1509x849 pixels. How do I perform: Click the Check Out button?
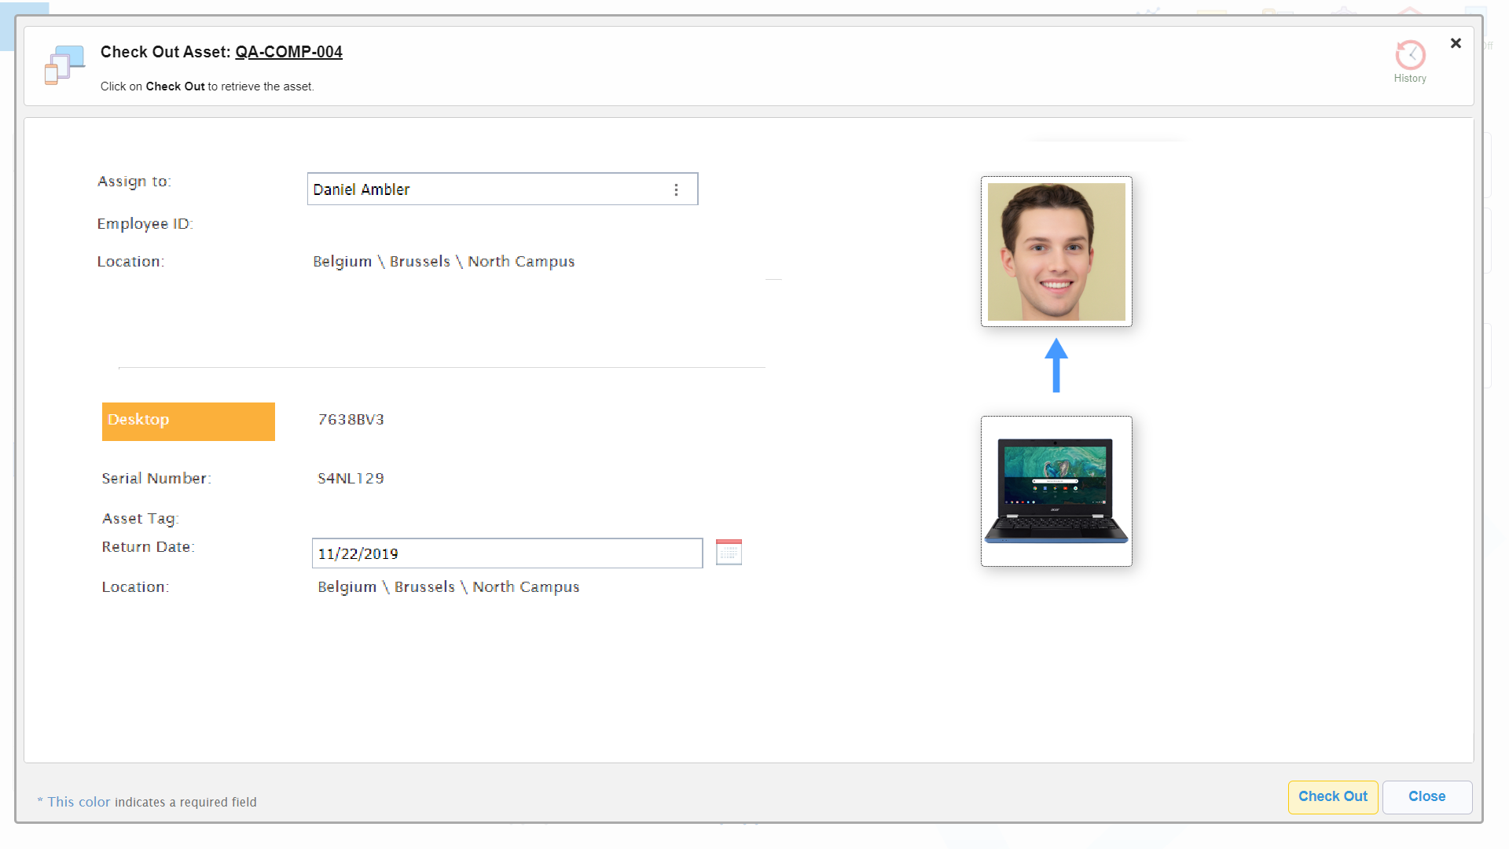(x=1332, y=796)
